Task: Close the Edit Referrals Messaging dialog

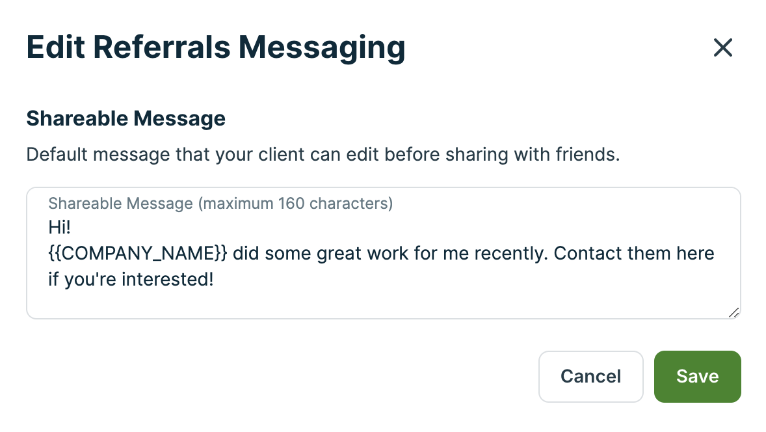Action: pos(722,47)
